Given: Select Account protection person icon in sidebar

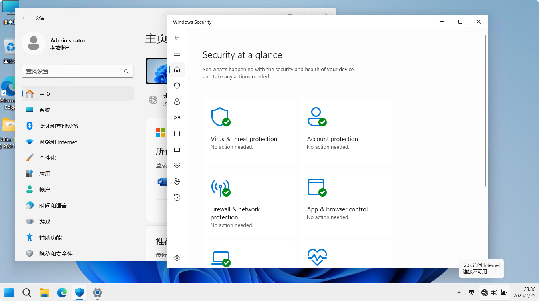Looking at the screenshot, I should [x=177, y=102].
